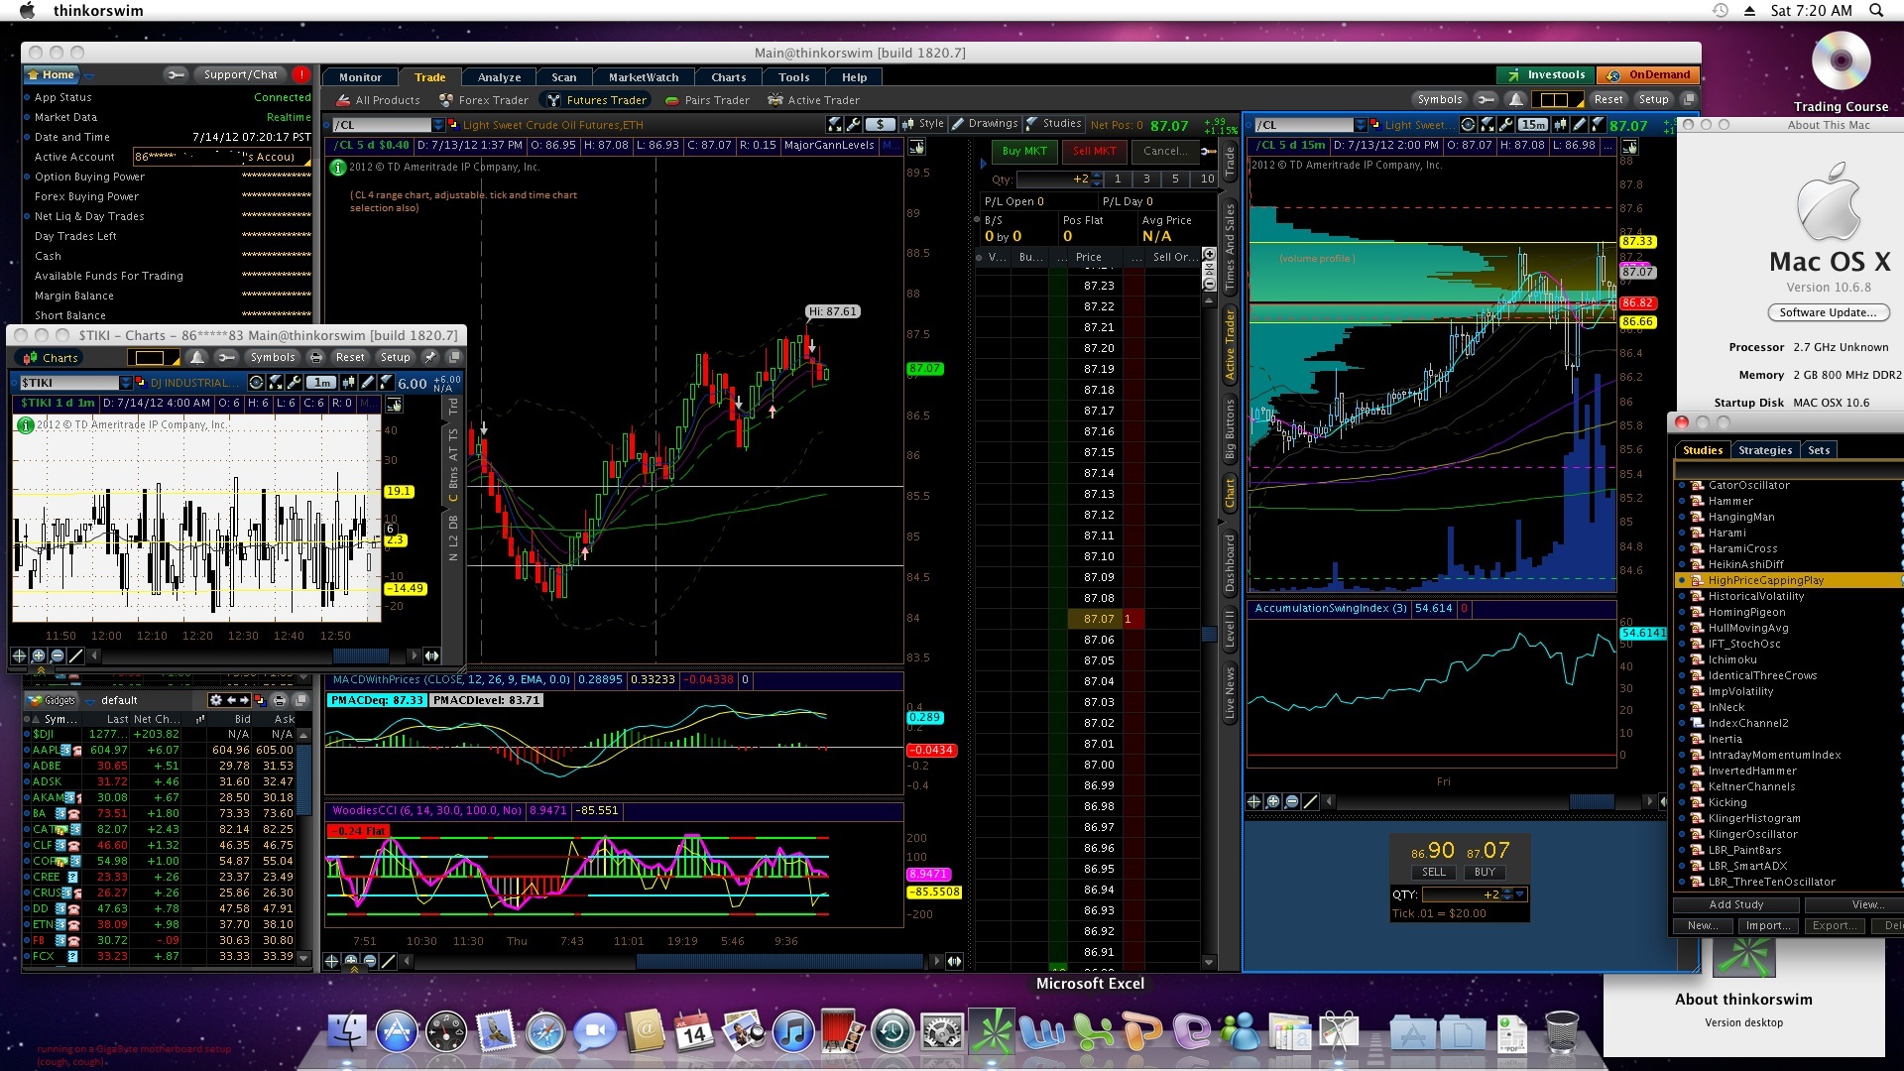Click the red alert icon beside Support/Chat
This screenshot has width=1904, height=1071.
(x=301, y=74)
